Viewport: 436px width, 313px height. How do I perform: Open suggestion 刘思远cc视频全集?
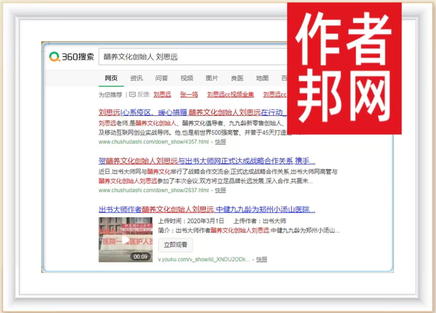click(x=231, y=95)
